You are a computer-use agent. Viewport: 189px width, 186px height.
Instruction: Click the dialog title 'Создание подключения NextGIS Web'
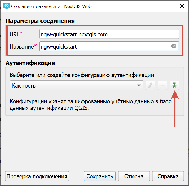[x=51, y=6]
